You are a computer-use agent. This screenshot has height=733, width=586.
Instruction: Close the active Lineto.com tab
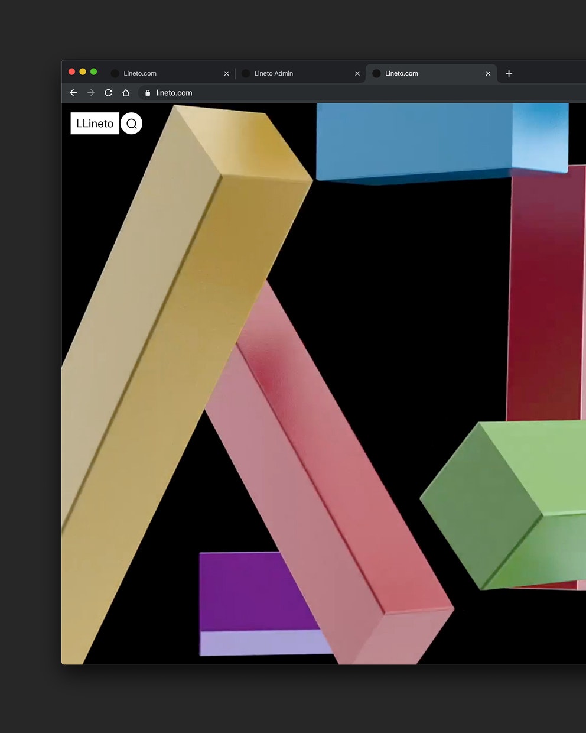[x=488, y=74]
